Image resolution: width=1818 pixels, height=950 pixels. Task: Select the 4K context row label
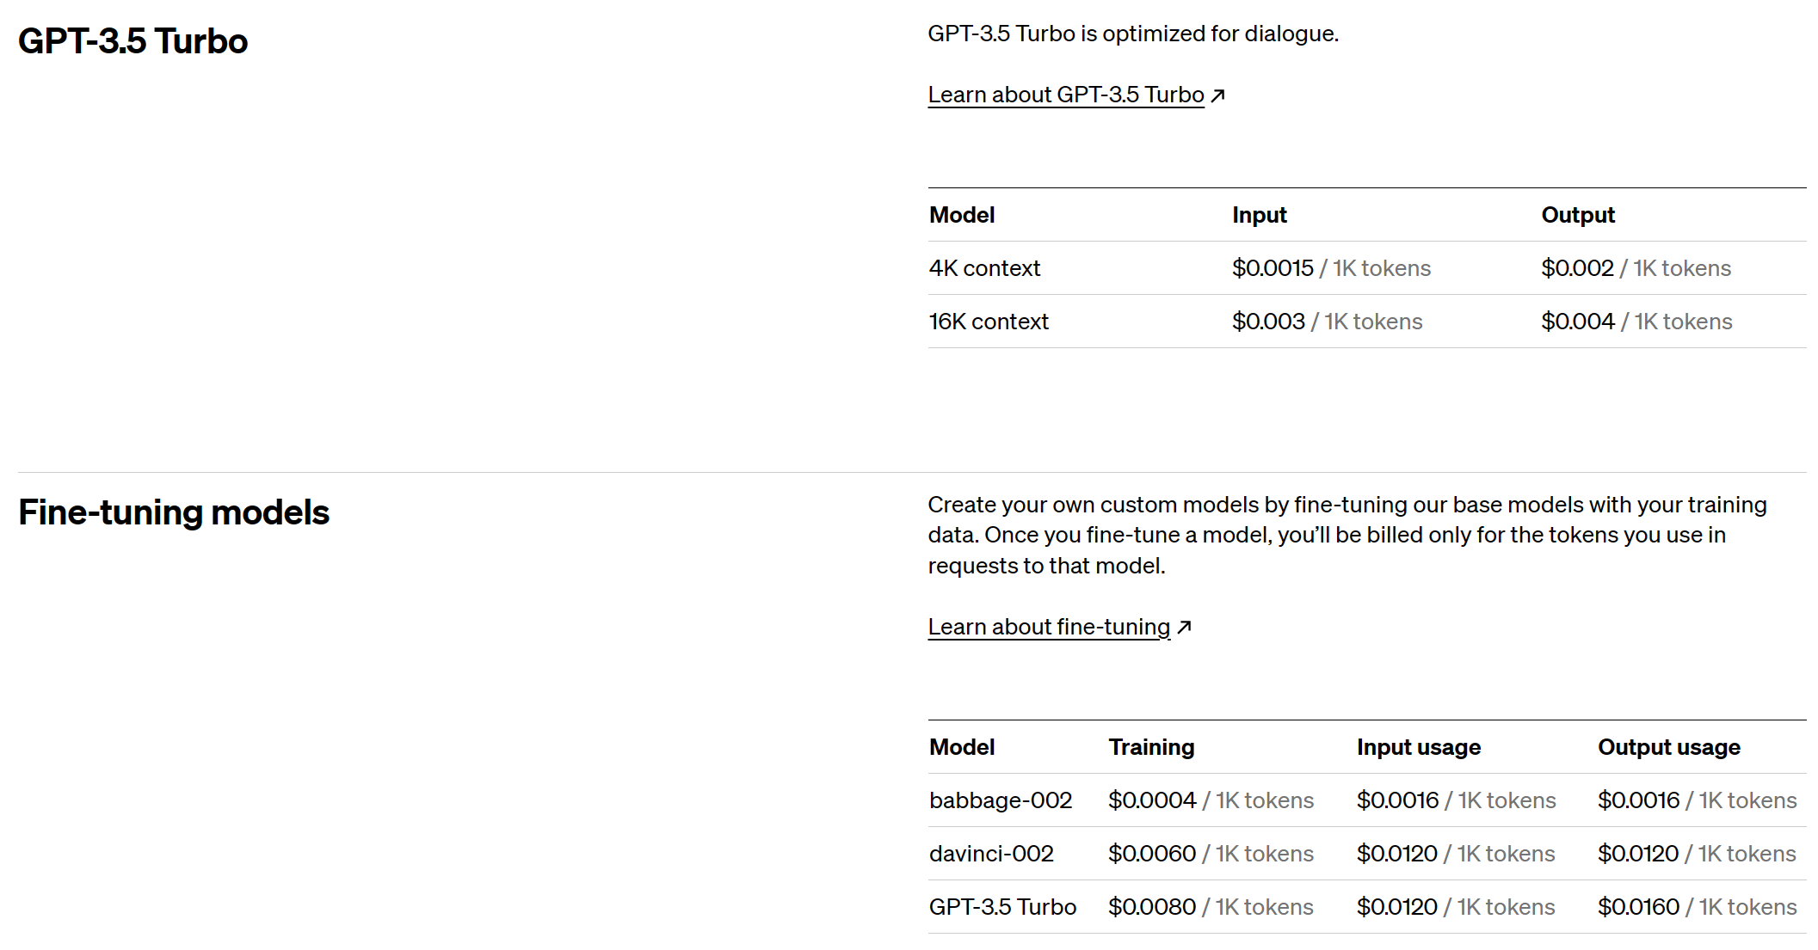coord(984,268)
